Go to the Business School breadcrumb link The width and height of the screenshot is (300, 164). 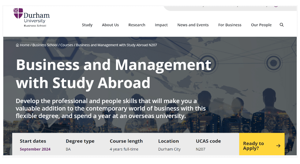tap(45, 45)
